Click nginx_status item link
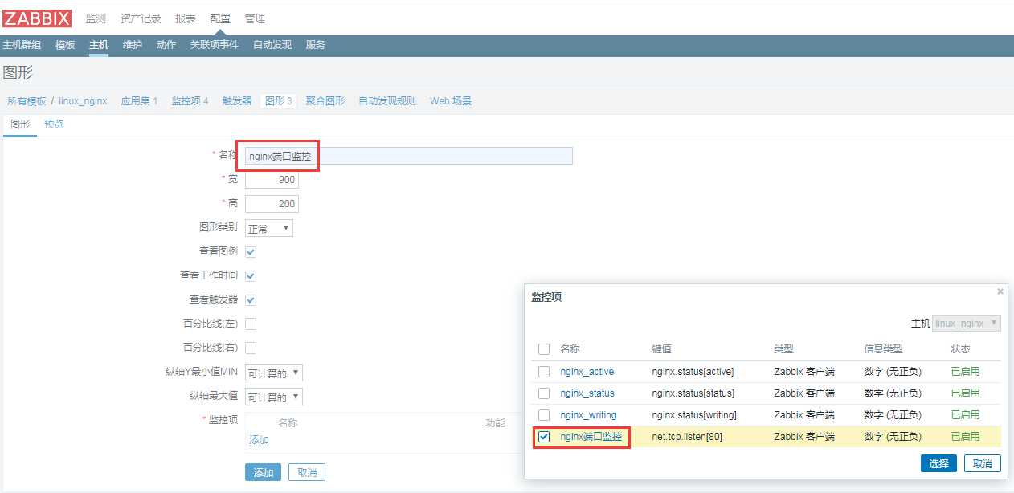 (587, 393)
